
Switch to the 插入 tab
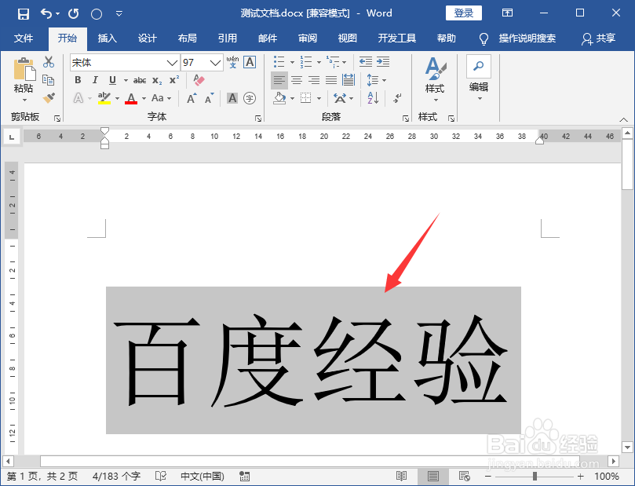[108, 38]
